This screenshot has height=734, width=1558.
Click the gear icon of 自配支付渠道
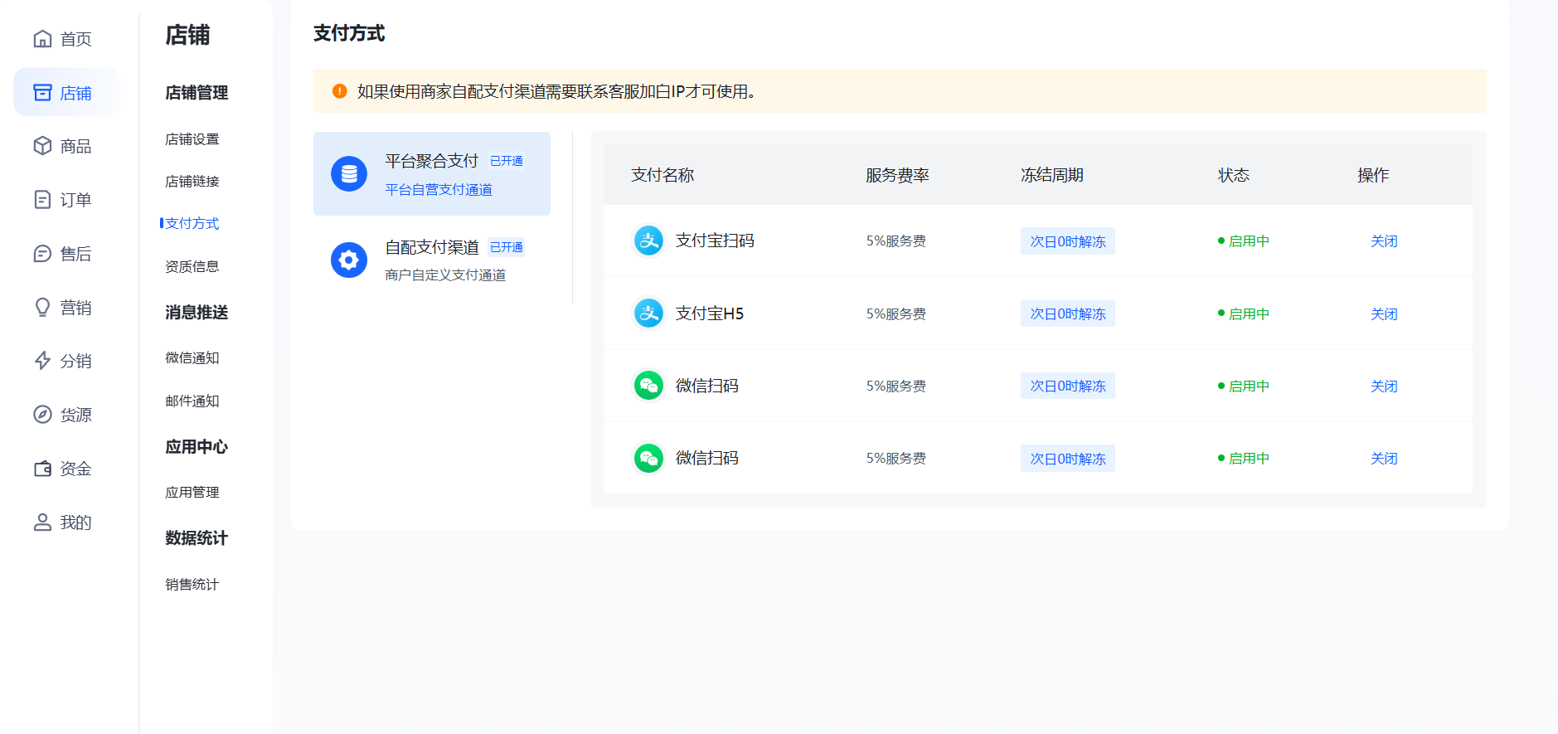349,260
